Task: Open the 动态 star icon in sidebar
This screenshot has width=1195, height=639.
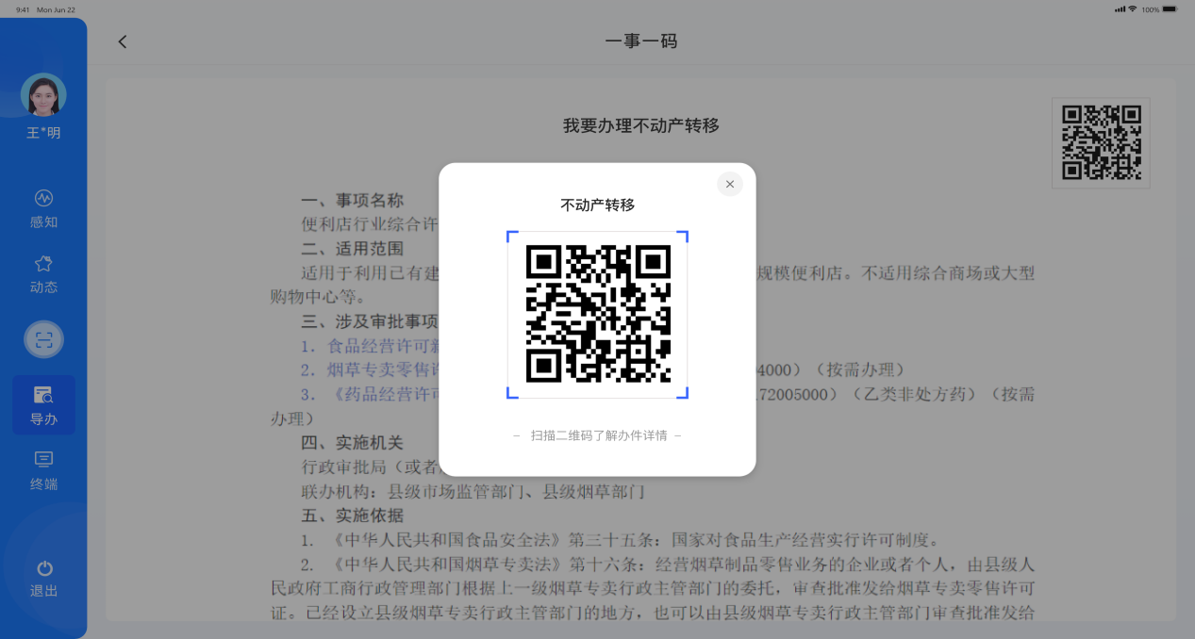Action: click(x=43, y=264)
